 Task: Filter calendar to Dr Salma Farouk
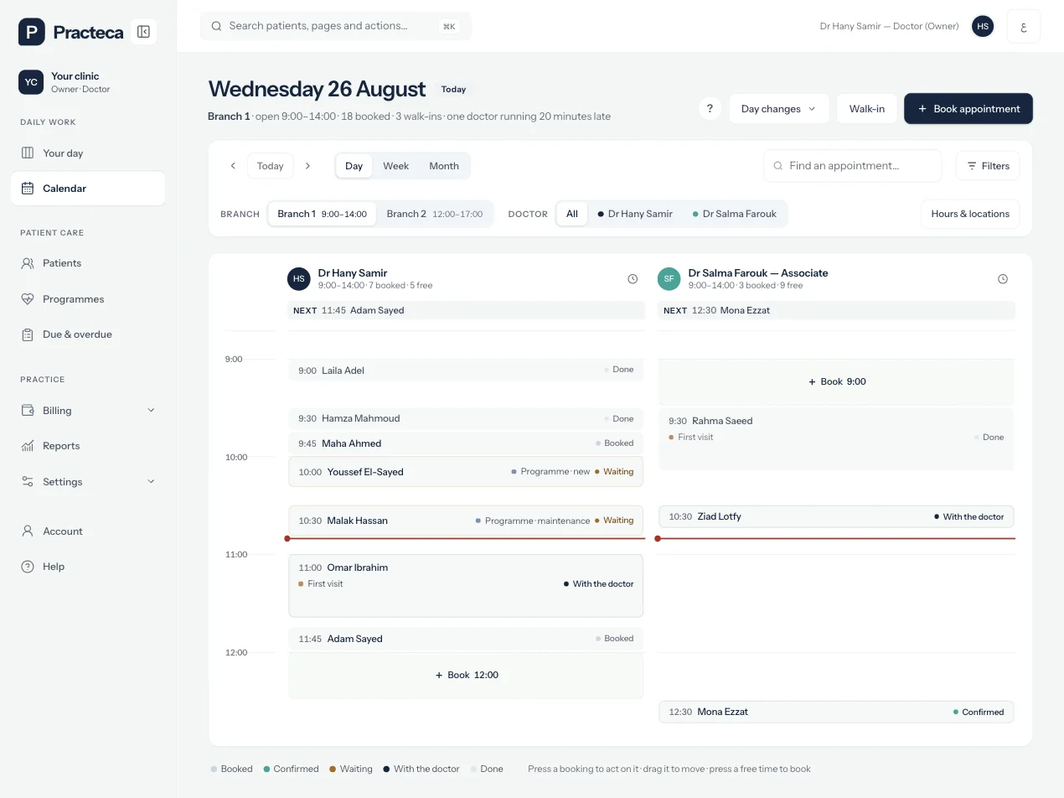[735, 214]
